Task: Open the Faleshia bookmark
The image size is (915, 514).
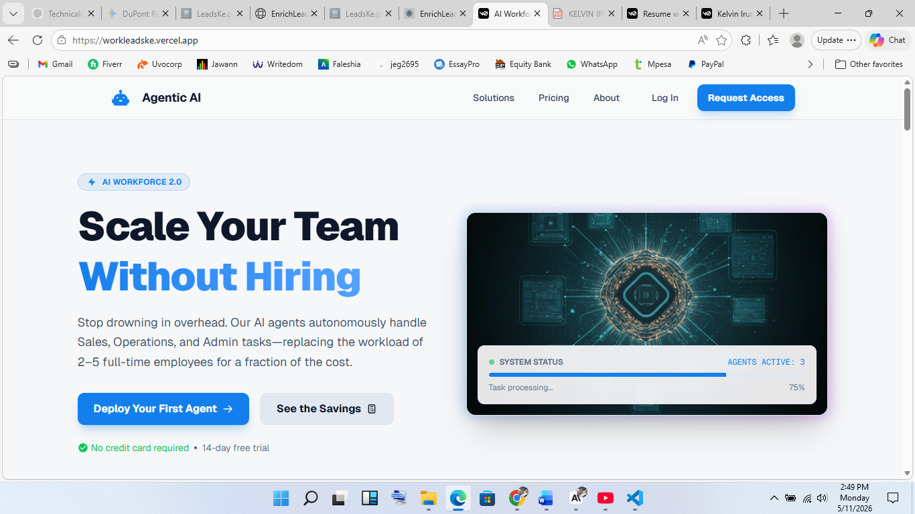Action: (339, 64)
